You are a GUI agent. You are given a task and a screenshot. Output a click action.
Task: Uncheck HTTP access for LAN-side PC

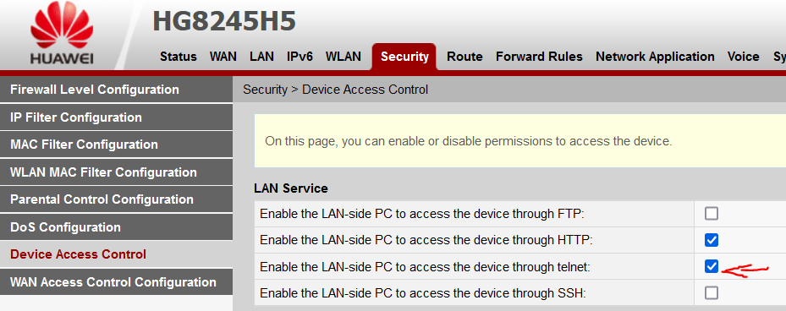[711, 240]
